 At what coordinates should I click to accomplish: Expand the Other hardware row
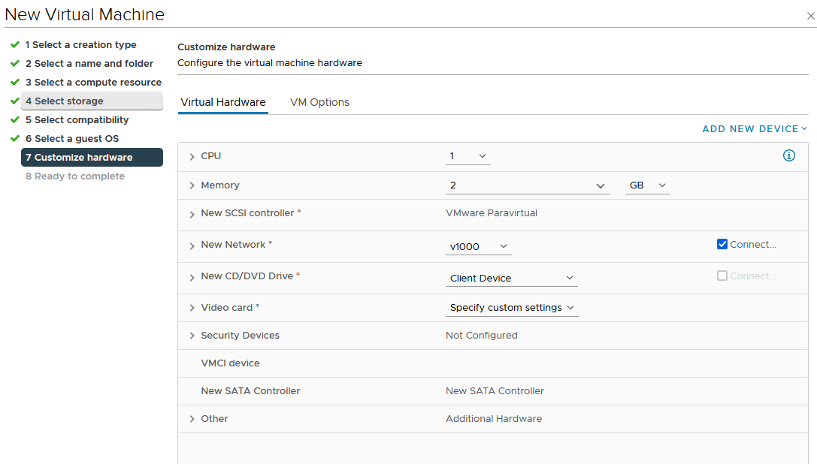click(192, 420)
